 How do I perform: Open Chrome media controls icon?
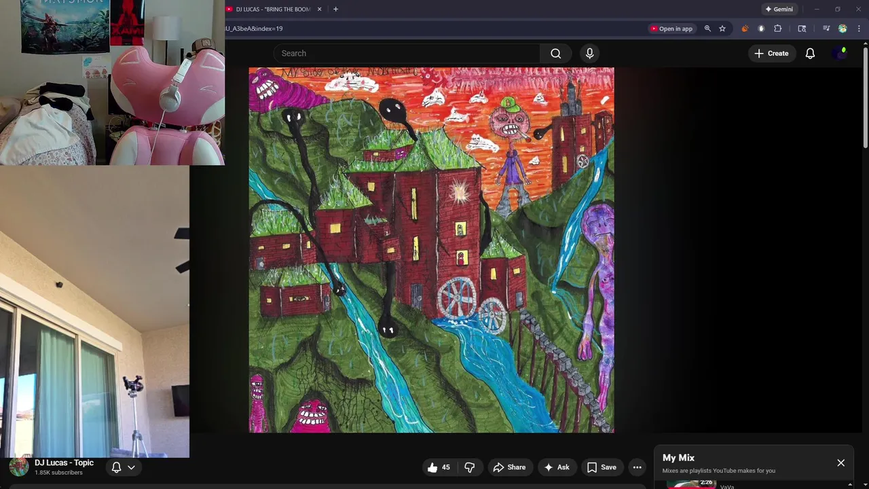point(826,29)
